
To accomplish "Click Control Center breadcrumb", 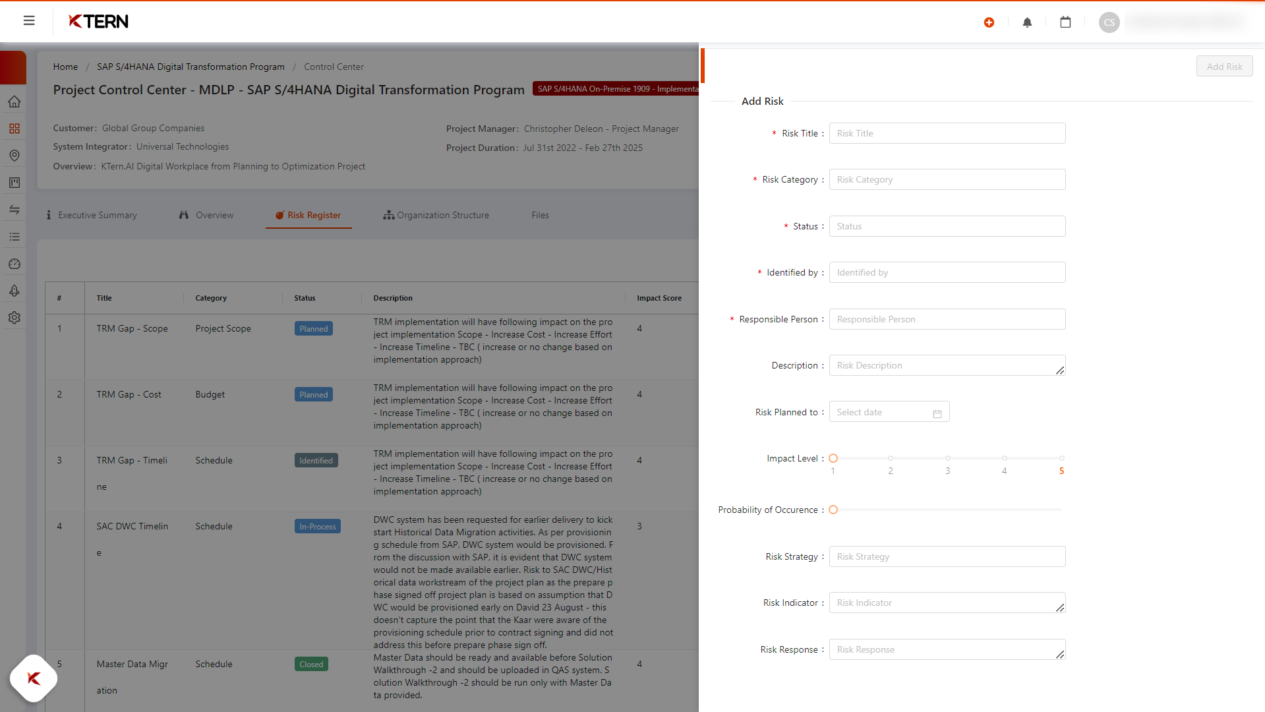I will pos(334,67).
